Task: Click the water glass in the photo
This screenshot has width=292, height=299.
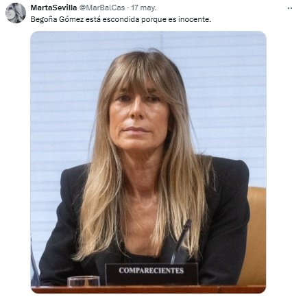Action: pyautogui.click(x=84, y=281)
